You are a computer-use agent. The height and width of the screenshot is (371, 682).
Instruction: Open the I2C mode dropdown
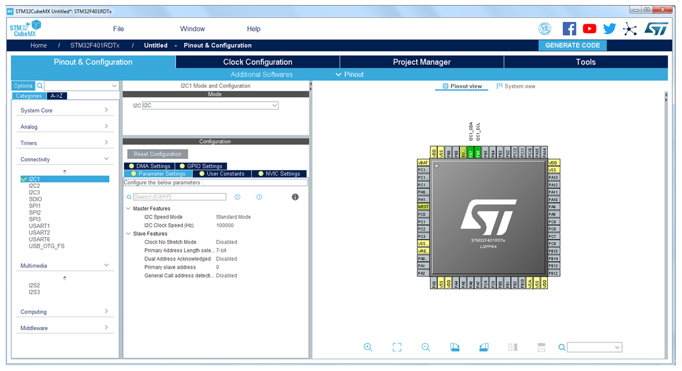coord(210,106)
